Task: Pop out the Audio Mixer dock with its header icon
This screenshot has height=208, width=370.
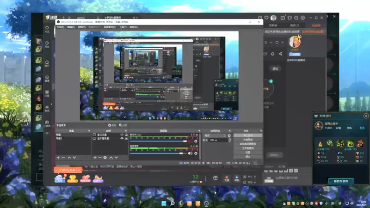Action: (x=199, y=131)
